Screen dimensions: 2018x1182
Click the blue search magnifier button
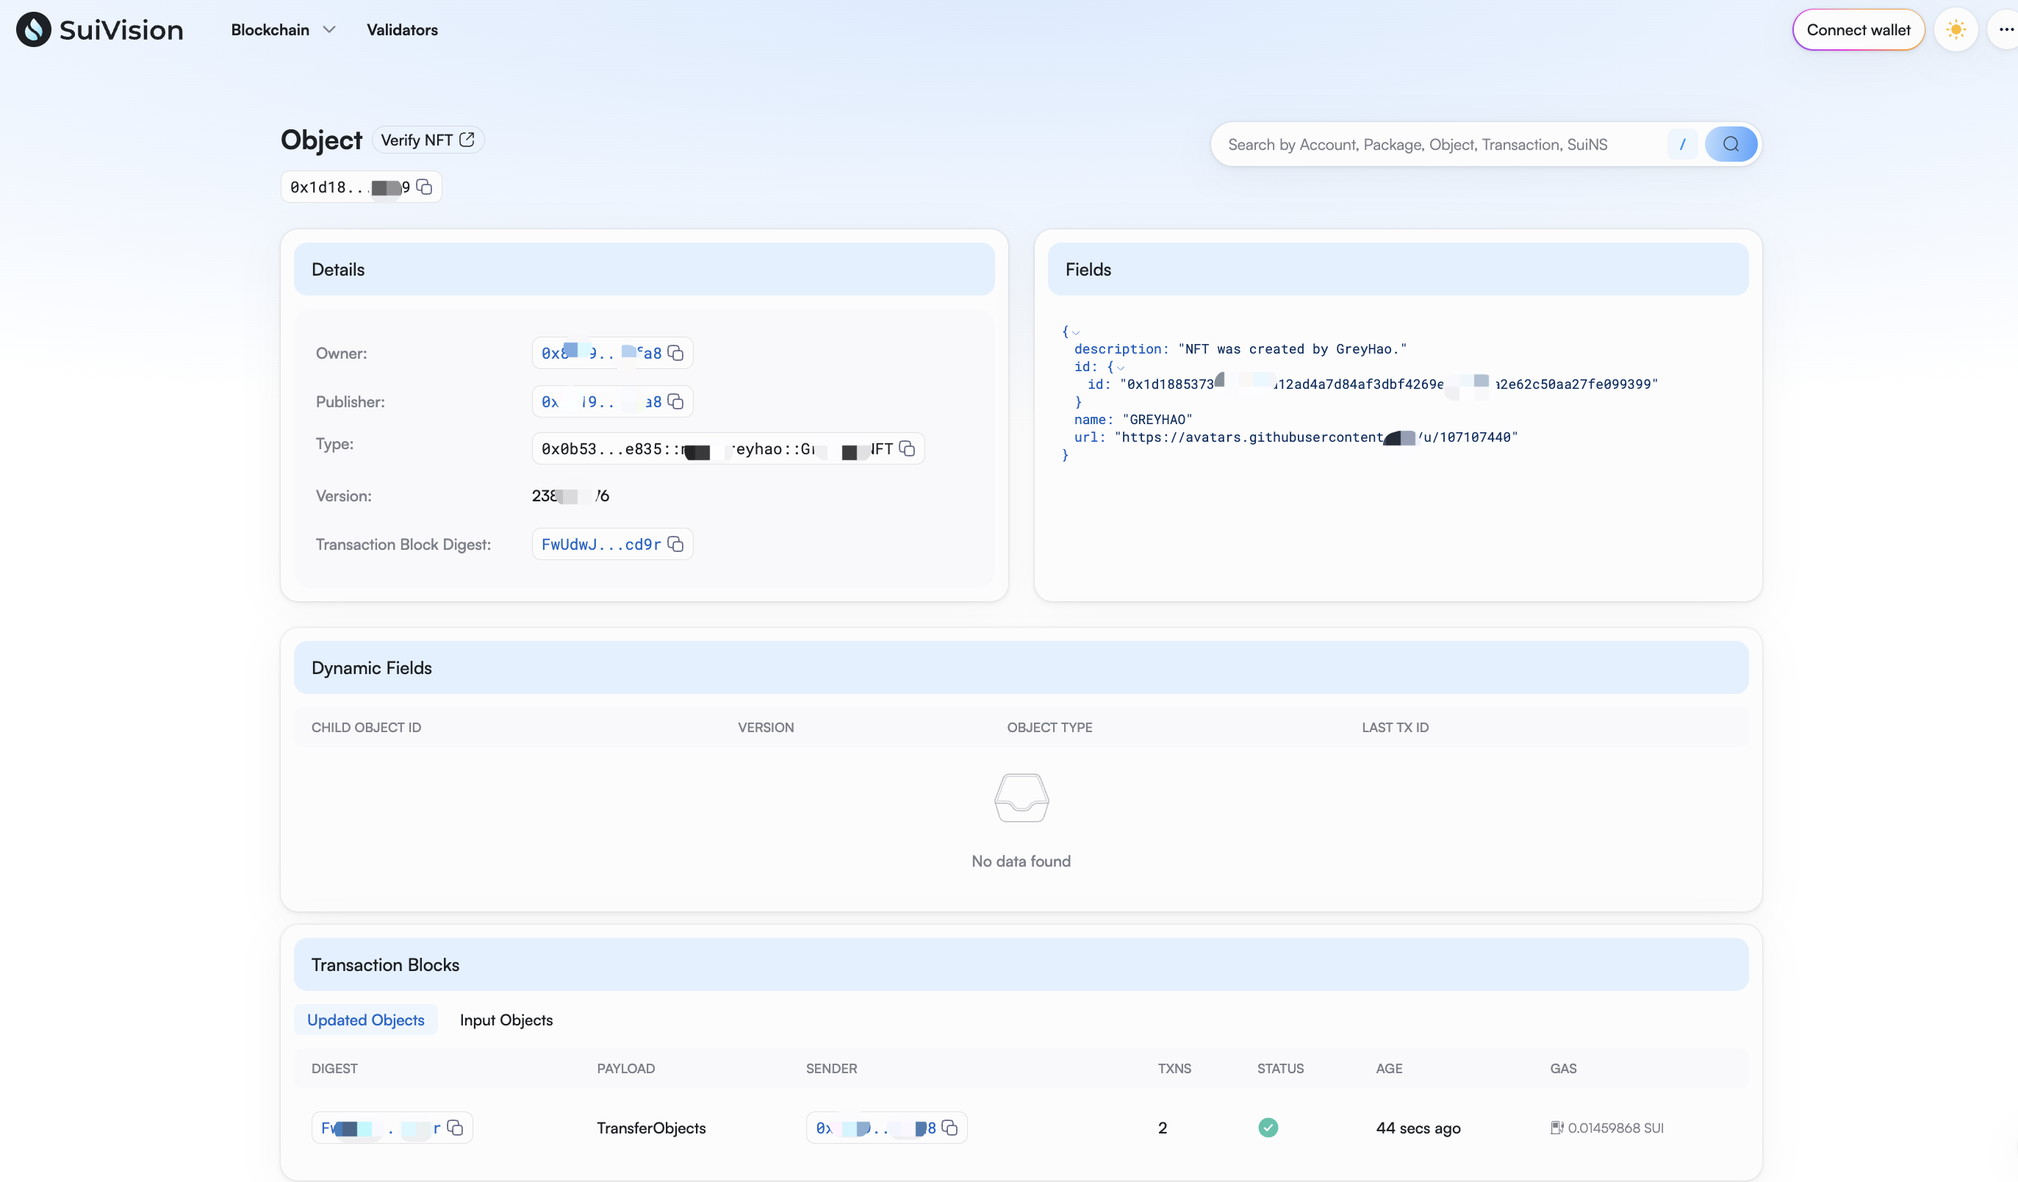click(x=1731, y=144)
